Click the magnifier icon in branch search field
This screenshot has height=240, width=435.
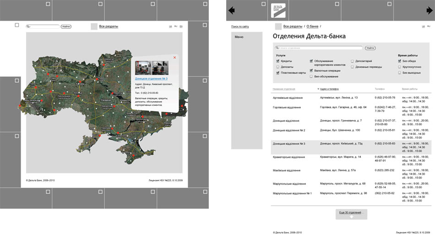(277, 48)
